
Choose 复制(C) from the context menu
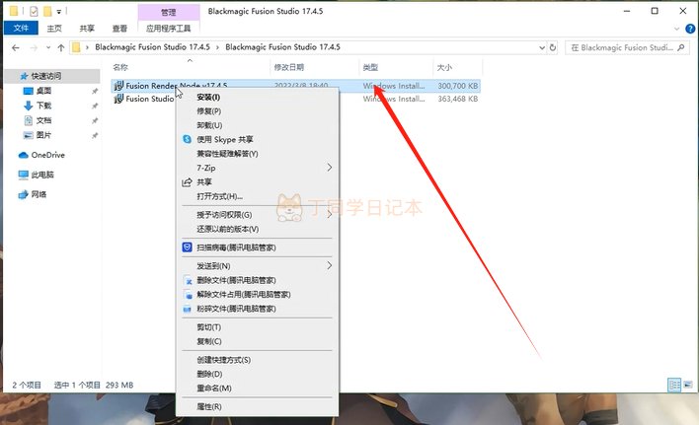click(x=209, y=341)
